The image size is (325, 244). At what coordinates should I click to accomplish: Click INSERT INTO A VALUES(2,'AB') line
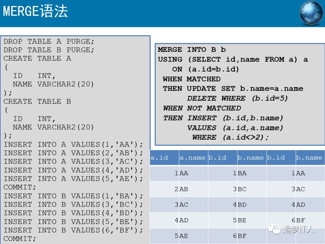point(73,153)
